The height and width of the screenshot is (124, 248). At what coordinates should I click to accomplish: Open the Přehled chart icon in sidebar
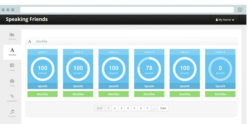point(12,34)
